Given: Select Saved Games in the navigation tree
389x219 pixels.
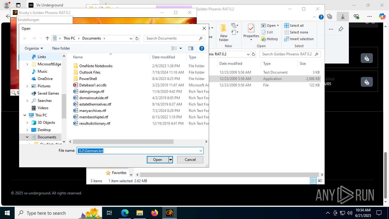Looking at the screenshot, I should 48,93.
